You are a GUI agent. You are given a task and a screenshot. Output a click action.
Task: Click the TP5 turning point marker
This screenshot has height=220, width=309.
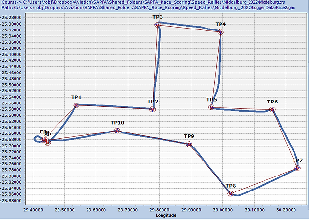pos(211,107)
